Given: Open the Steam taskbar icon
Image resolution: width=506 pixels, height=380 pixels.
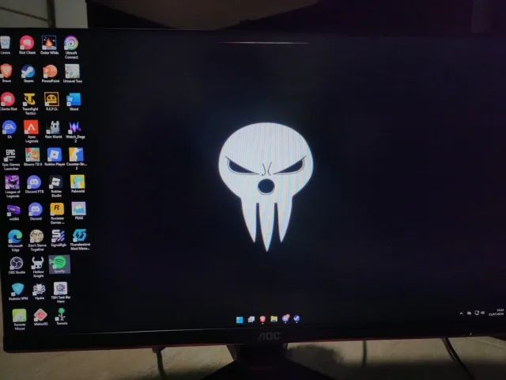Looking at the screenshot, I should tap(296, 319).
